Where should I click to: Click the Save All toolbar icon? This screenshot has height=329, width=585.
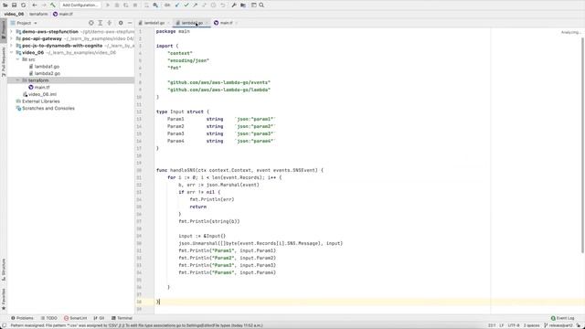15,5
